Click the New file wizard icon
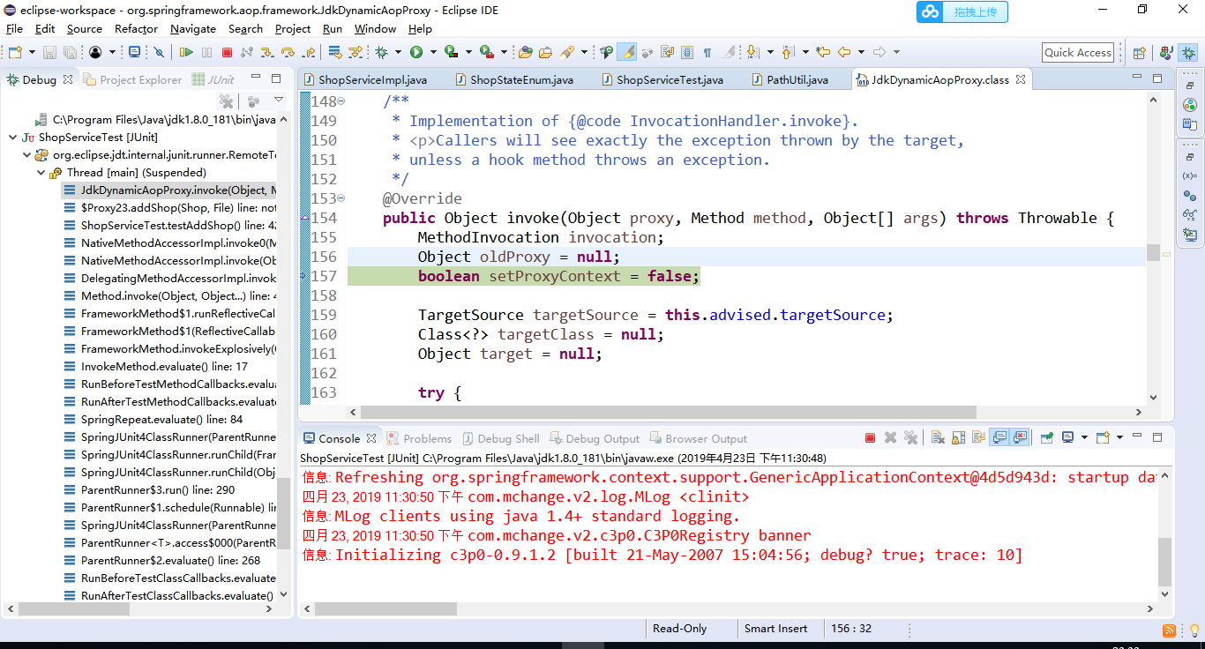 [15, 52]
